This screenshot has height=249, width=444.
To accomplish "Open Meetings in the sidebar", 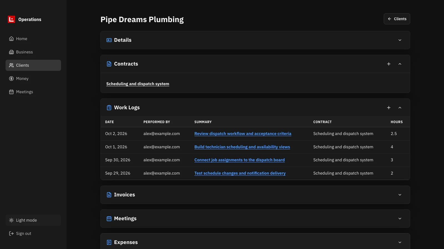I will tap(33, 92).
